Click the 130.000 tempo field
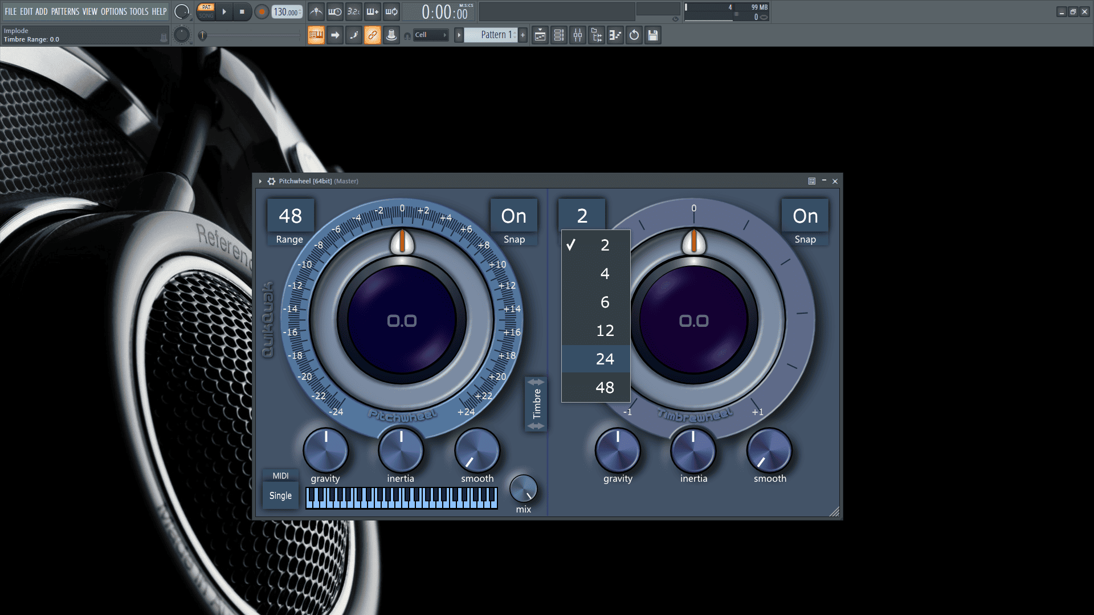The height and width of the screenshot is (615, 1094). [x=287, y=11]
